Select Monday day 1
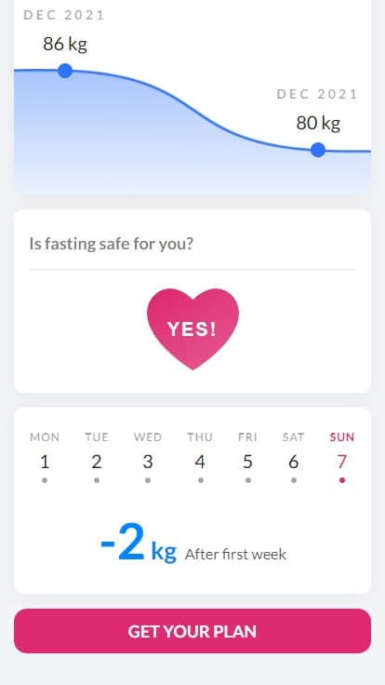This screenshot has width=385, height=685. coord(45,457)
